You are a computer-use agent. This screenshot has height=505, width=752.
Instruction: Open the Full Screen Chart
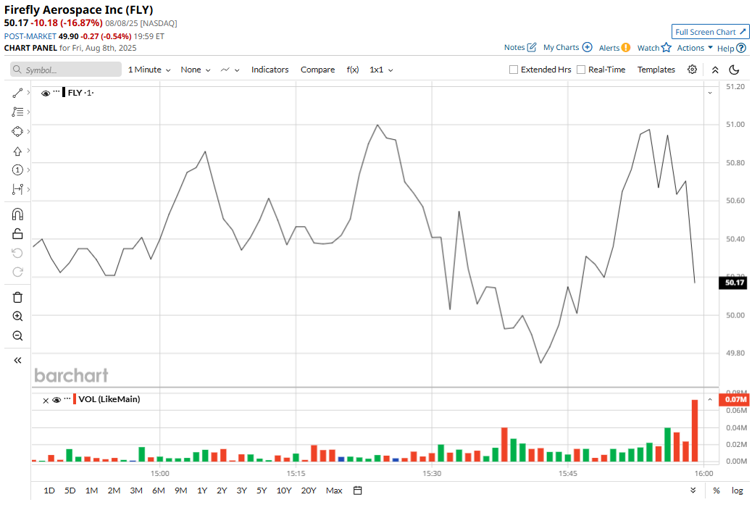pyautogui.click(x=710, y=32)
